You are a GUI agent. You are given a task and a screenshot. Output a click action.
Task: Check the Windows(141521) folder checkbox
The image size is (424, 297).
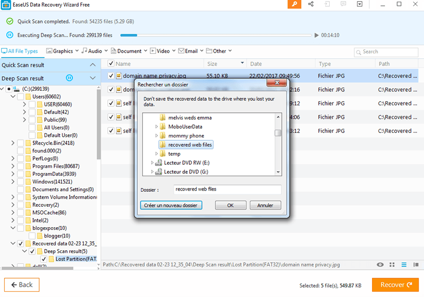(20, 182)
